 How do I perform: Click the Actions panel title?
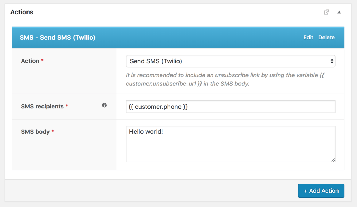tap(22, 12)
